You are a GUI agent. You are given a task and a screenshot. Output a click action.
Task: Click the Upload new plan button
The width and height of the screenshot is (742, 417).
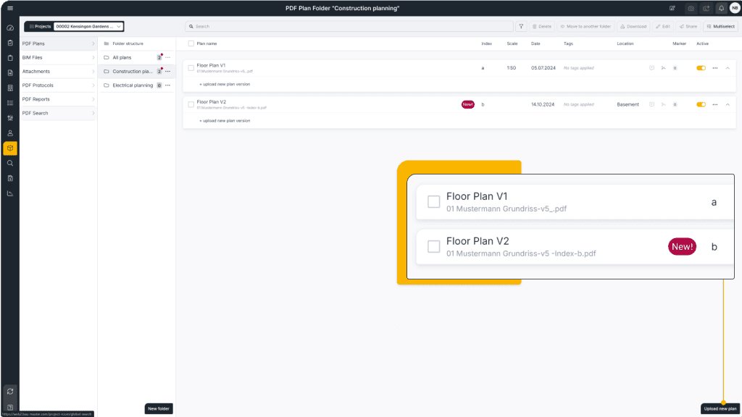point(720,408)
